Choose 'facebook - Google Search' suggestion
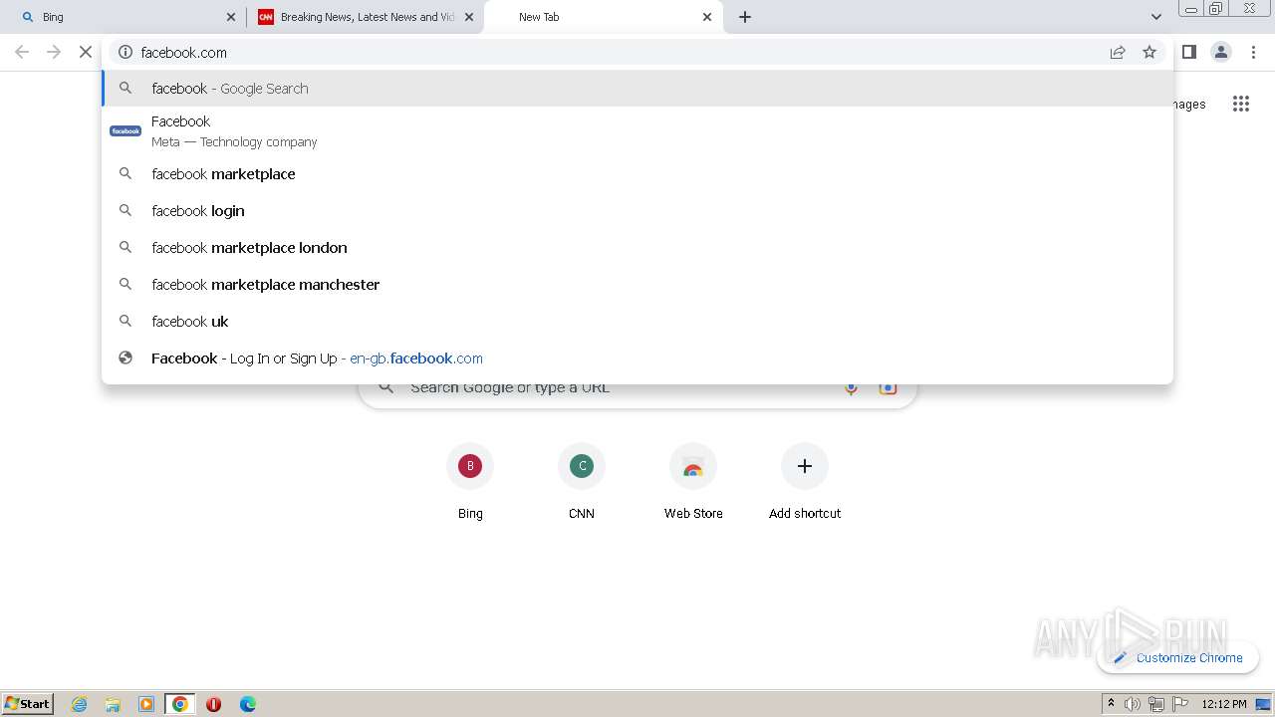This screenshot has height=717, width=1275. tap(637, 88)
